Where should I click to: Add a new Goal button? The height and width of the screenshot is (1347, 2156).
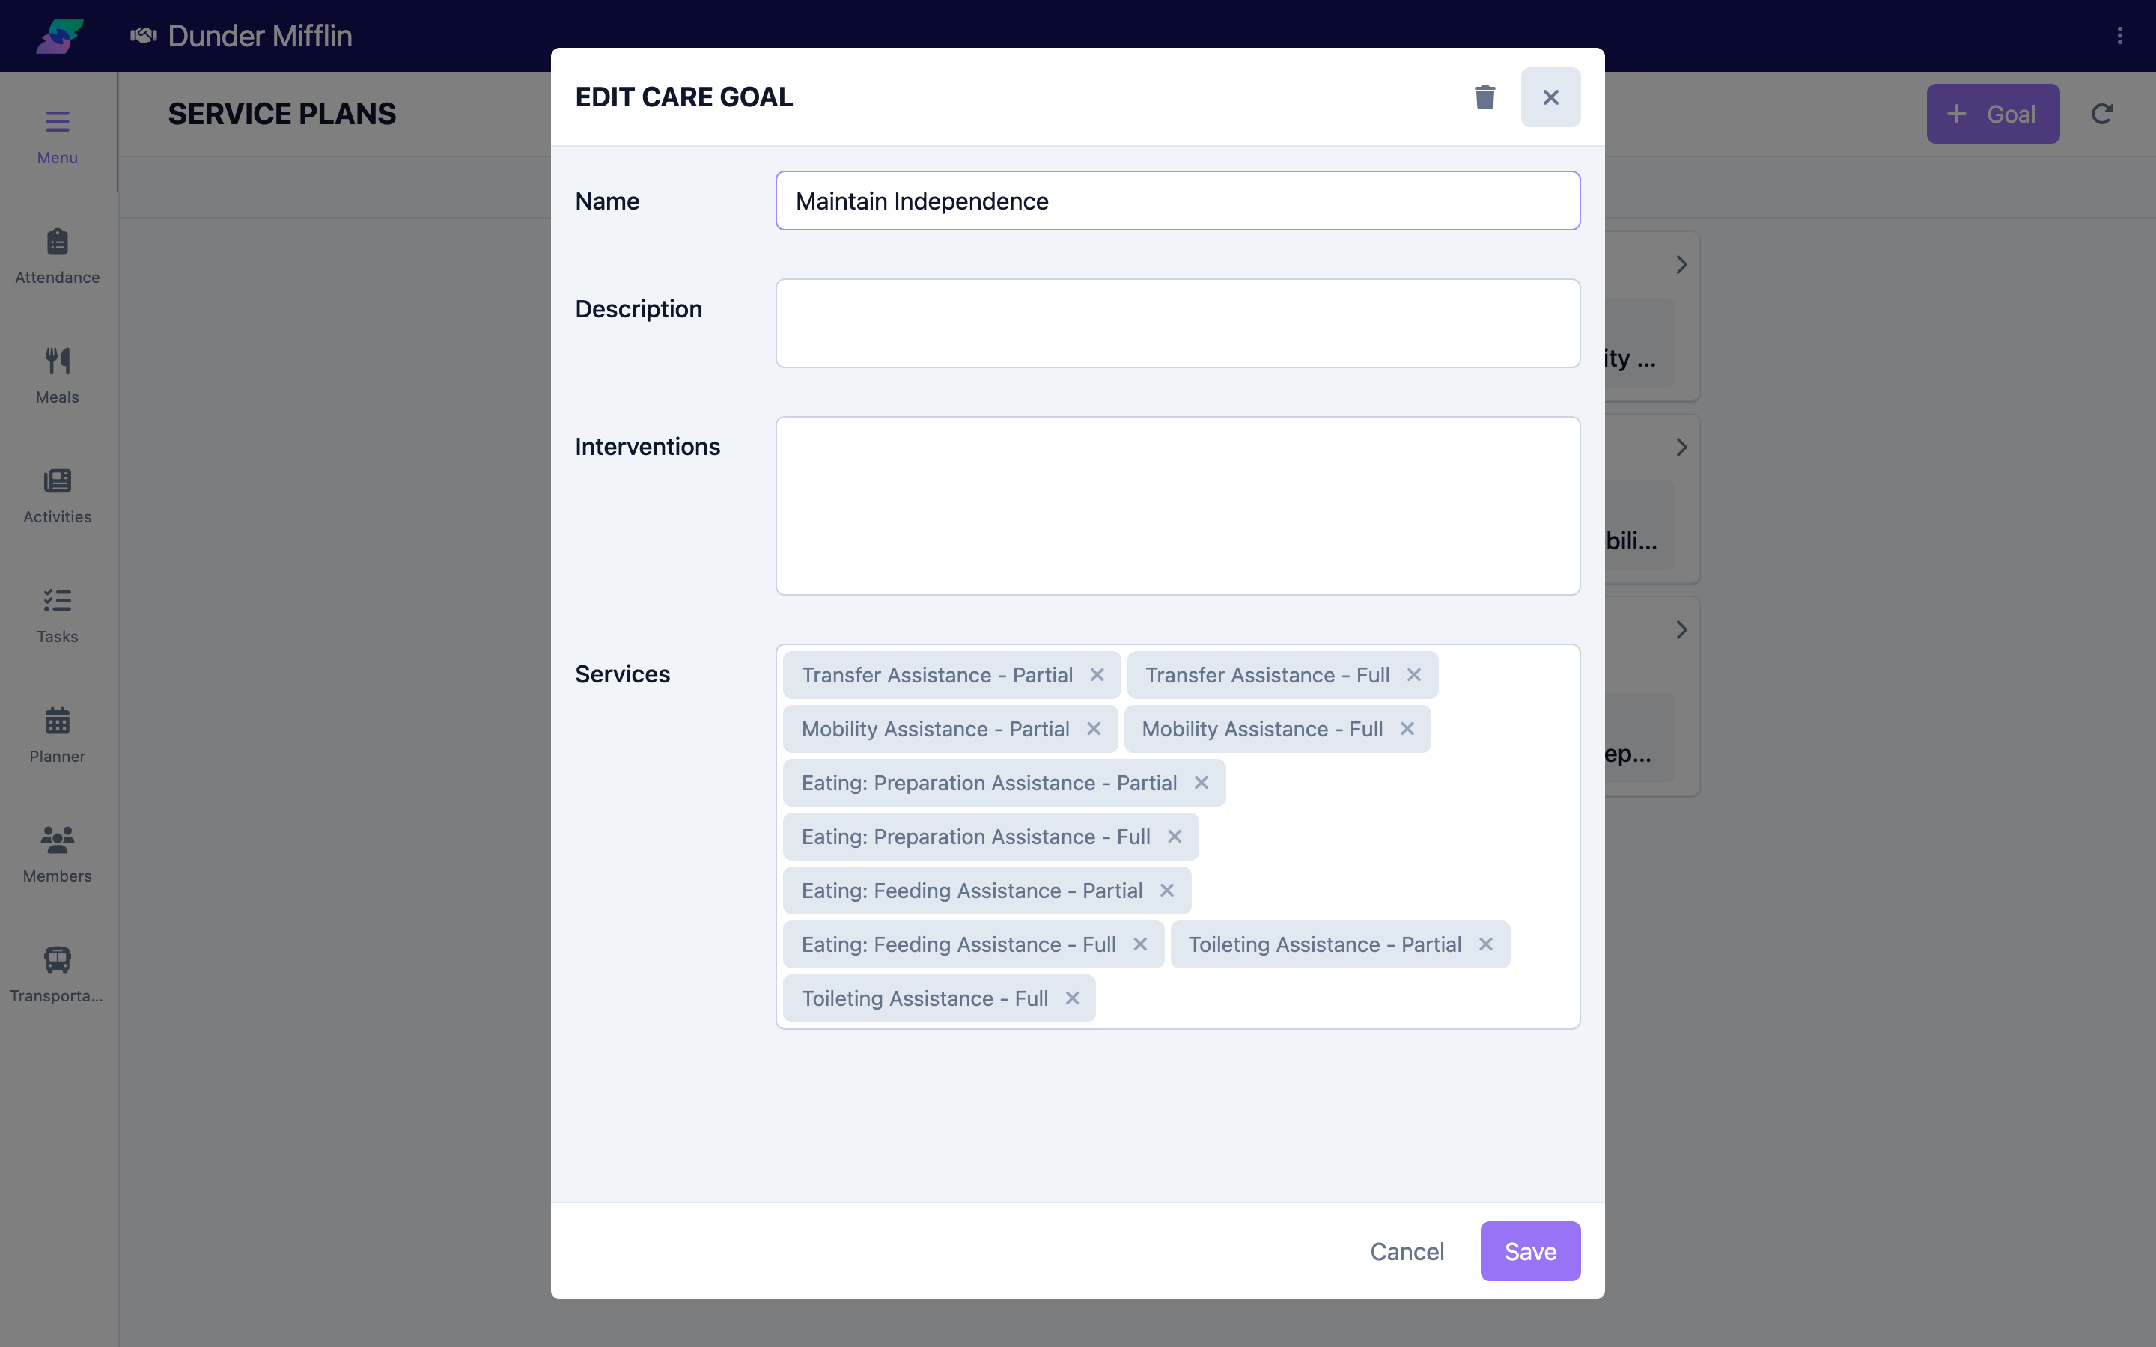[1993, 114]
